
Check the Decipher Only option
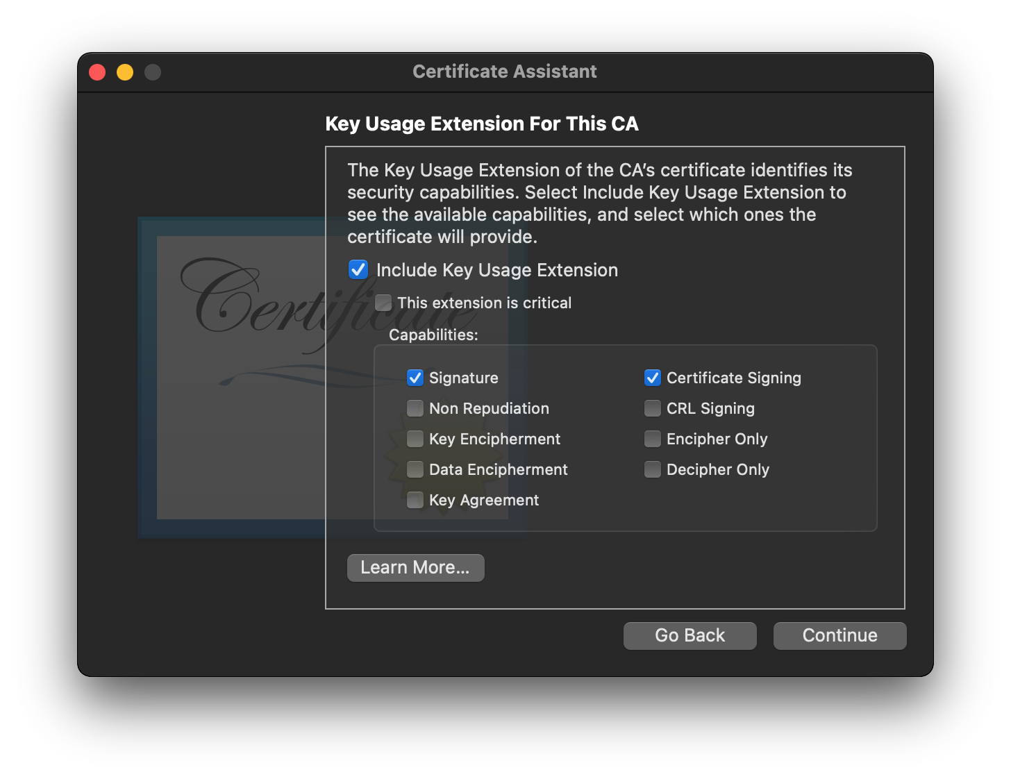click(653, 469)
